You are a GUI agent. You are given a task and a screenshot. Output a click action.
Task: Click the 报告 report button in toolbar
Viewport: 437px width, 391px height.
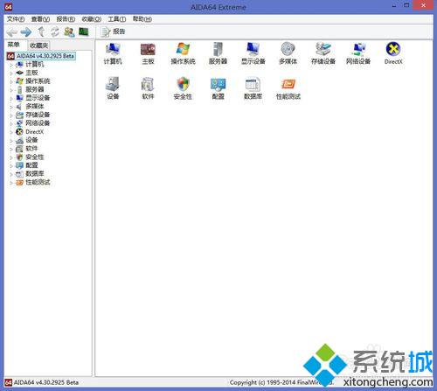point(113,31)
